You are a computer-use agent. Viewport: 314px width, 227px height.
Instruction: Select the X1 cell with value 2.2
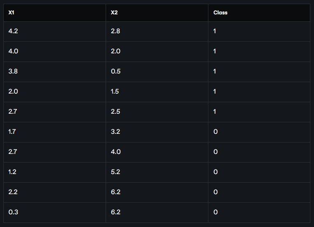click(13, 192)
